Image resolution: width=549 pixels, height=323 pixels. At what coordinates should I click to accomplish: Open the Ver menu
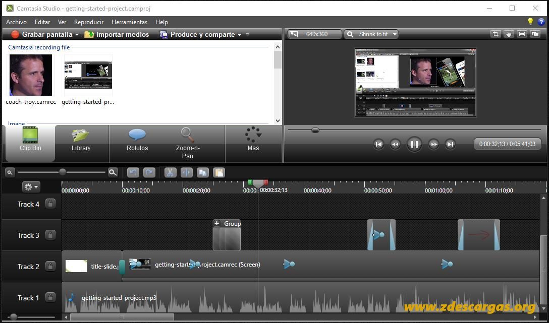(x=62, y=22)
